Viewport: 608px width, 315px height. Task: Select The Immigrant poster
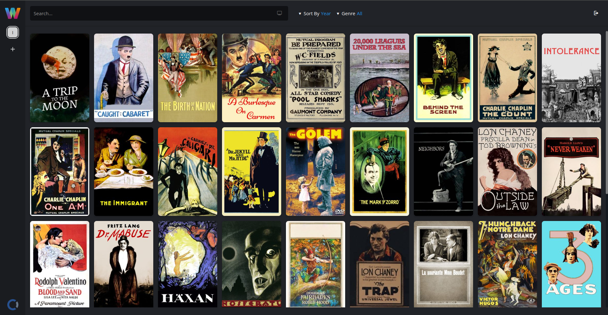coord(123,172)
